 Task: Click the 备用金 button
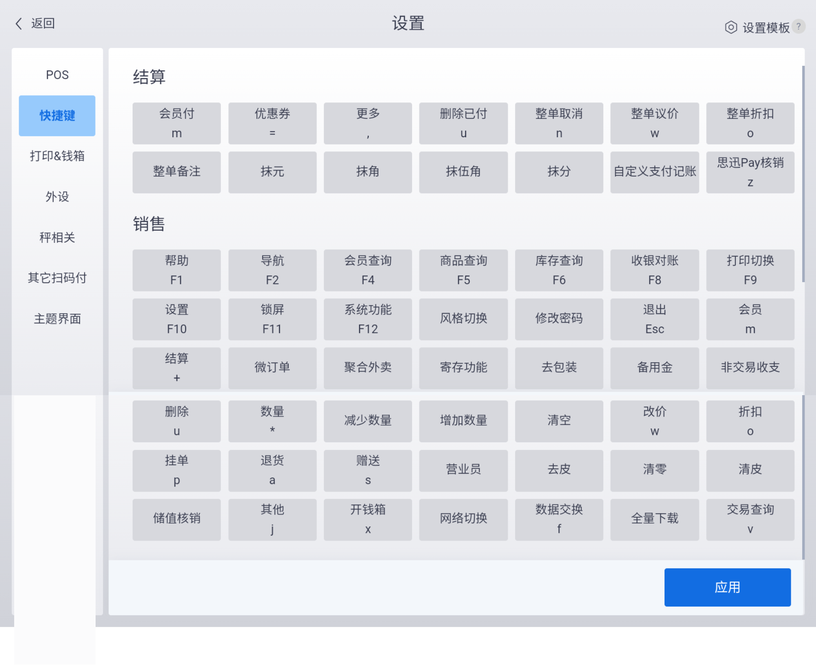tap(655, 368)
